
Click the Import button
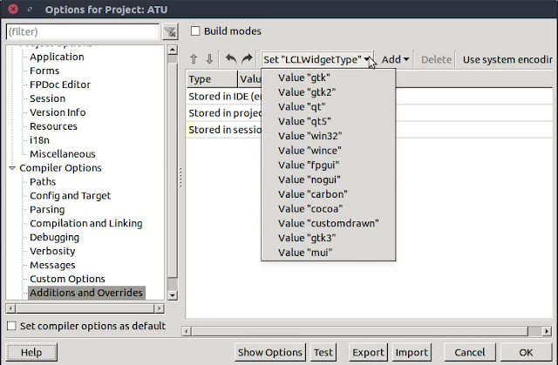[412, 352]
